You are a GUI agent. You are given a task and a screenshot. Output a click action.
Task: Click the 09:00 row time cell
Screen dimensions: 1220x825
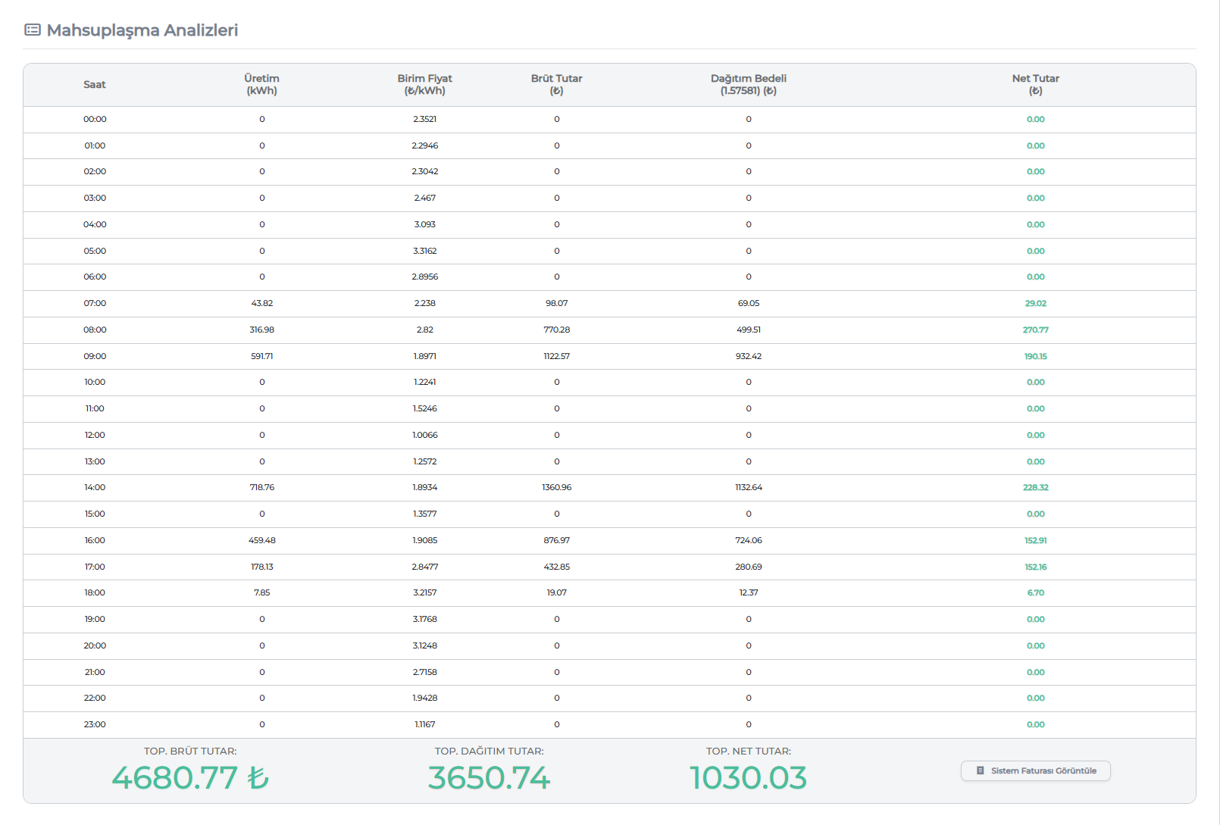pos(95,356)
